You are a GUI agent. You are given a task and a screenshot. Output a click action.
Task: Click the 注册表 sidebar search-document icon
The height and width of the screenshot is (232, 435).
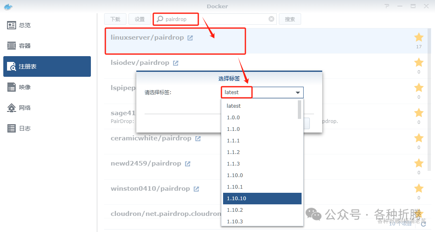coord(12,66)
